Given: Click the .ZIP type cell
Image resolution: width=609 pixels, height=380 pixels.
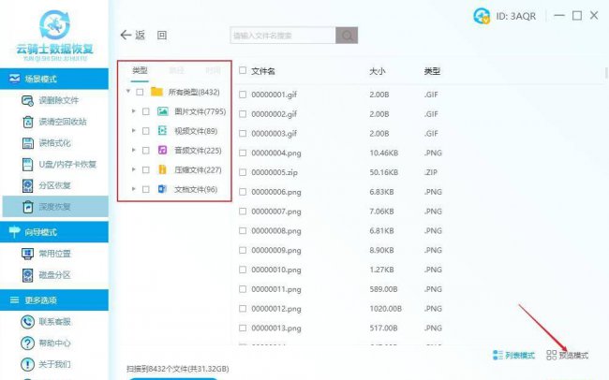Looking at the screenshot, I should tap(431, 172).
